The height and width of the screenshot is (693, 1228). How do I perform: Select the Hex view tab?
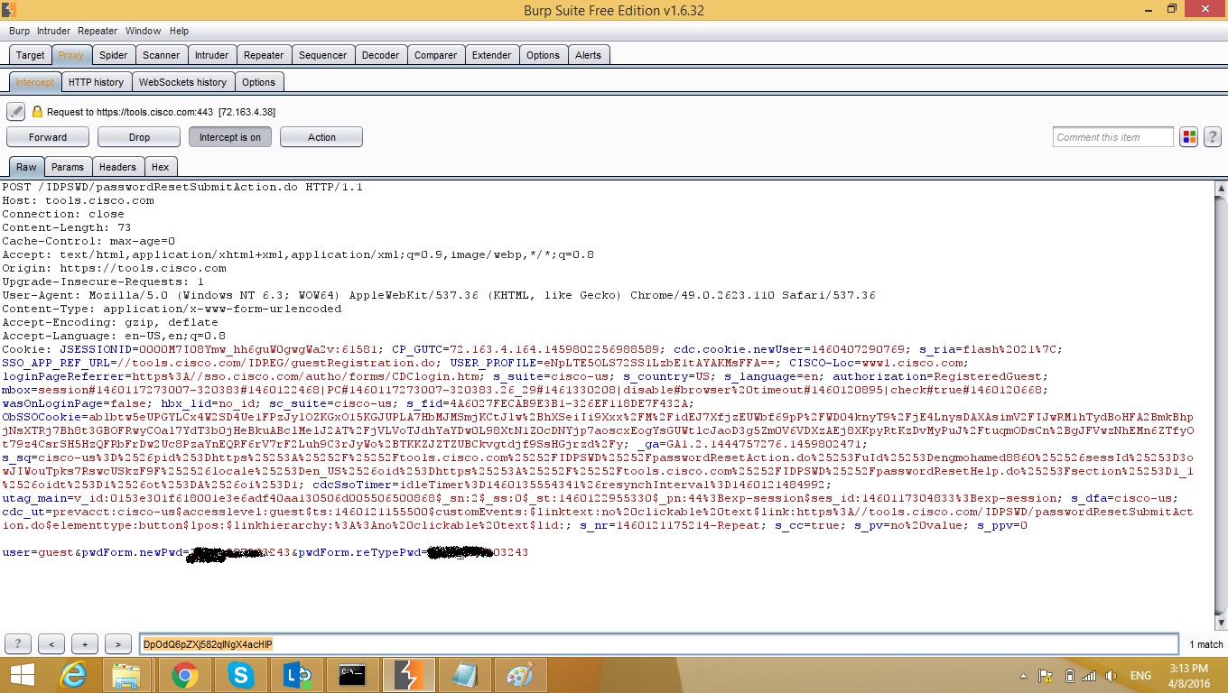(160, 167)
